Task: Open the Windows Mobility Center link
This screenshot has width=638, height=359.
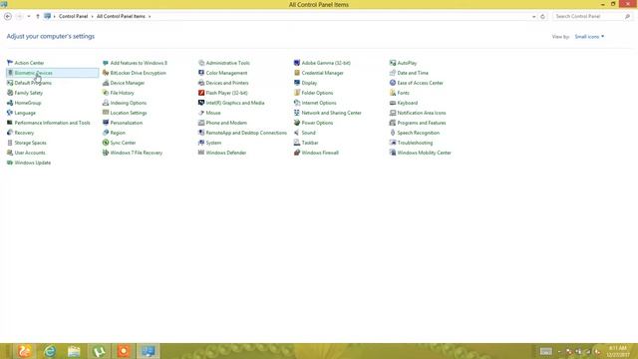Action: (x=424, y=153)
